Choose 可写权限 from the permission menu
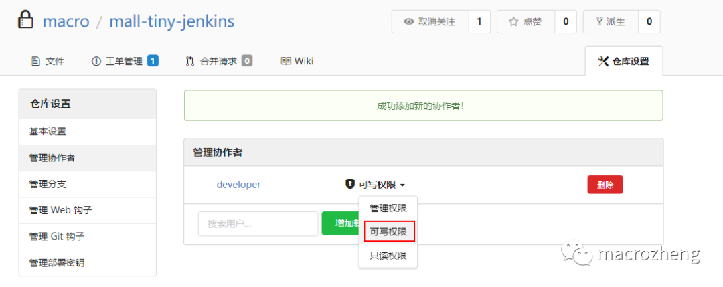The image size is (723, 287). pos(388,231)
